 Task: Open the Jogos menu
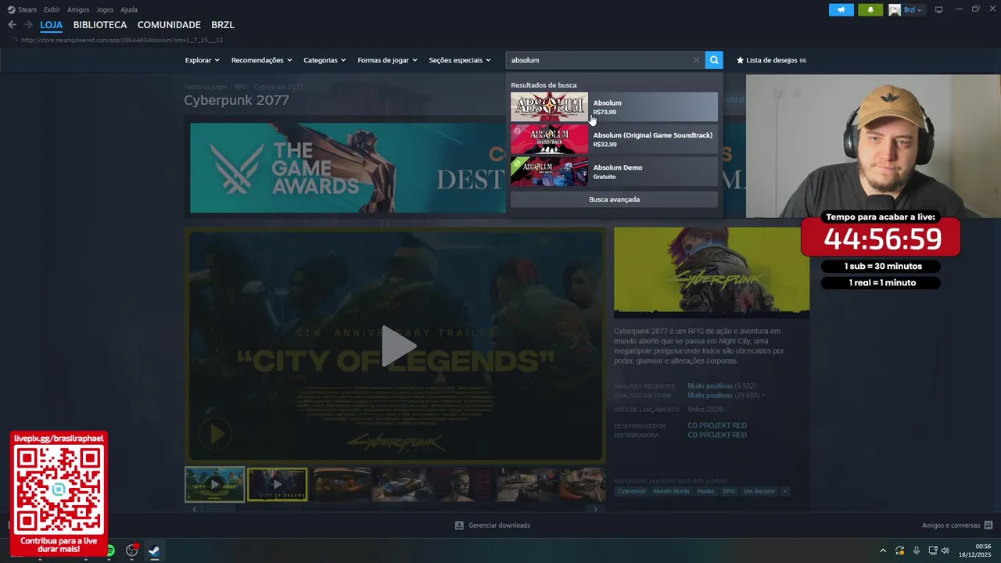click(x=105, y=9)
